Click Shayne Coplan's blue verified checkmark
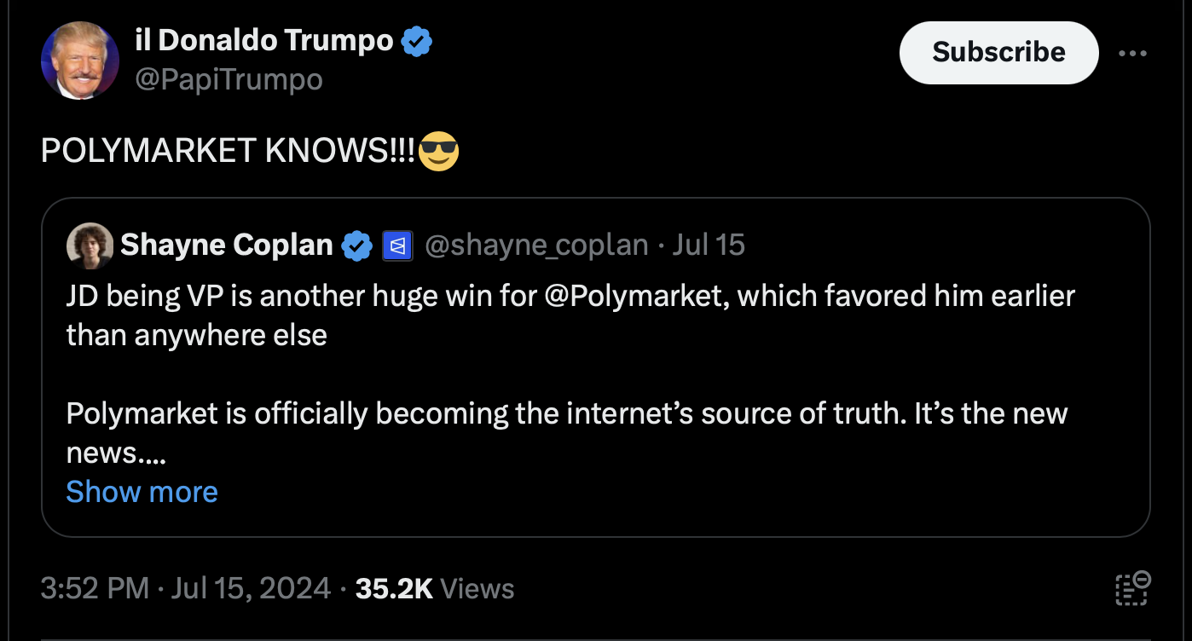Viewport: 1192px width, 641px height. 357,245
